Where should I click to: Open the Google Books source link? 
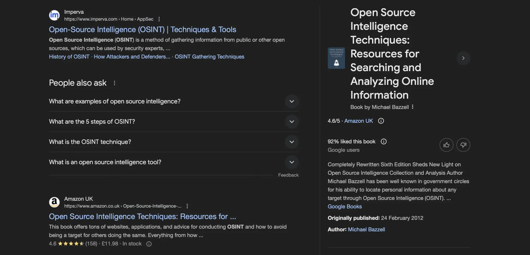[x=345, y=207]
